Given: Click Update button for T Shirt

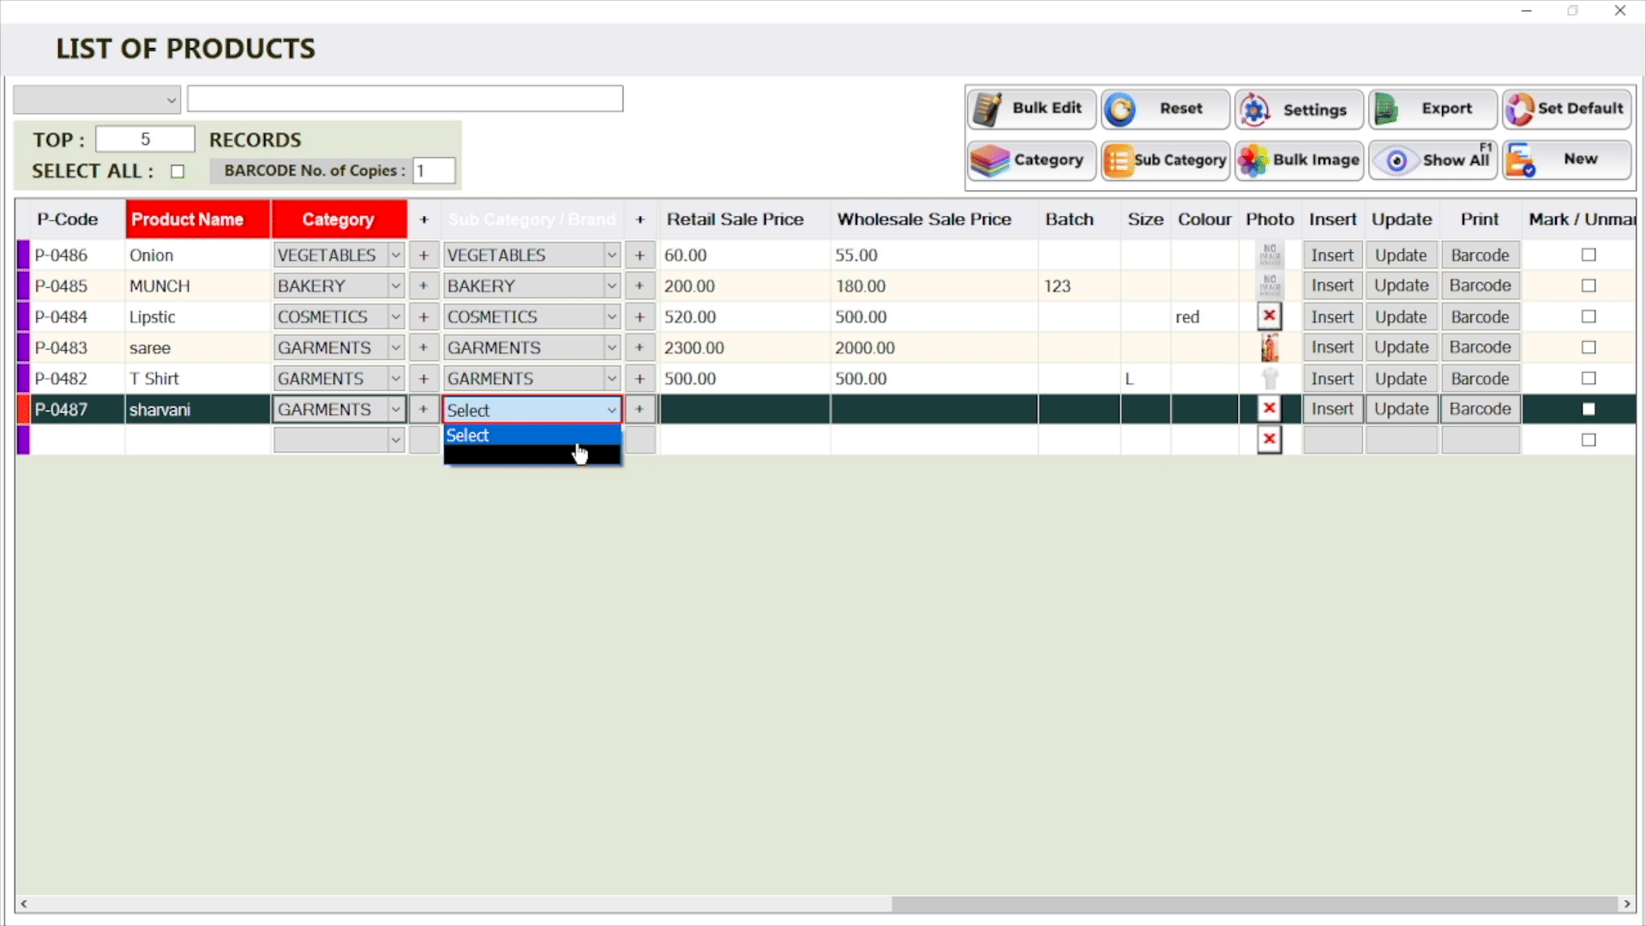Looking at the screenshot, I should [1401, 378].
